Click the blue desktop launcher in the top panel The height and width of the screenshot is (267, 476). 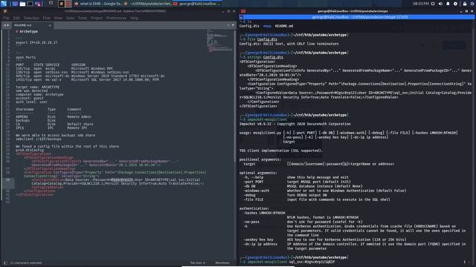(x=15, y=4)
